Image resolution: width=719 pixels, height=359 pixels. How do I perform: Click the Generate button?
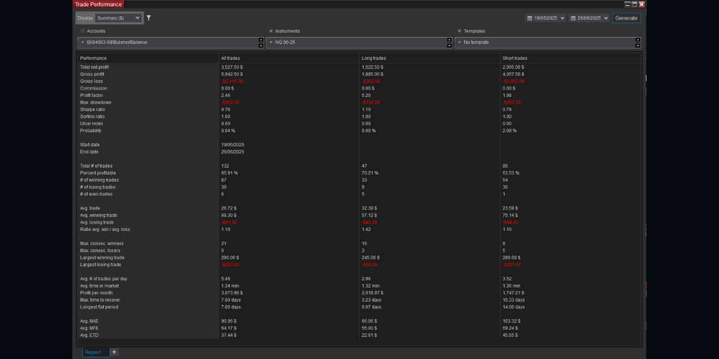(626, 18)
